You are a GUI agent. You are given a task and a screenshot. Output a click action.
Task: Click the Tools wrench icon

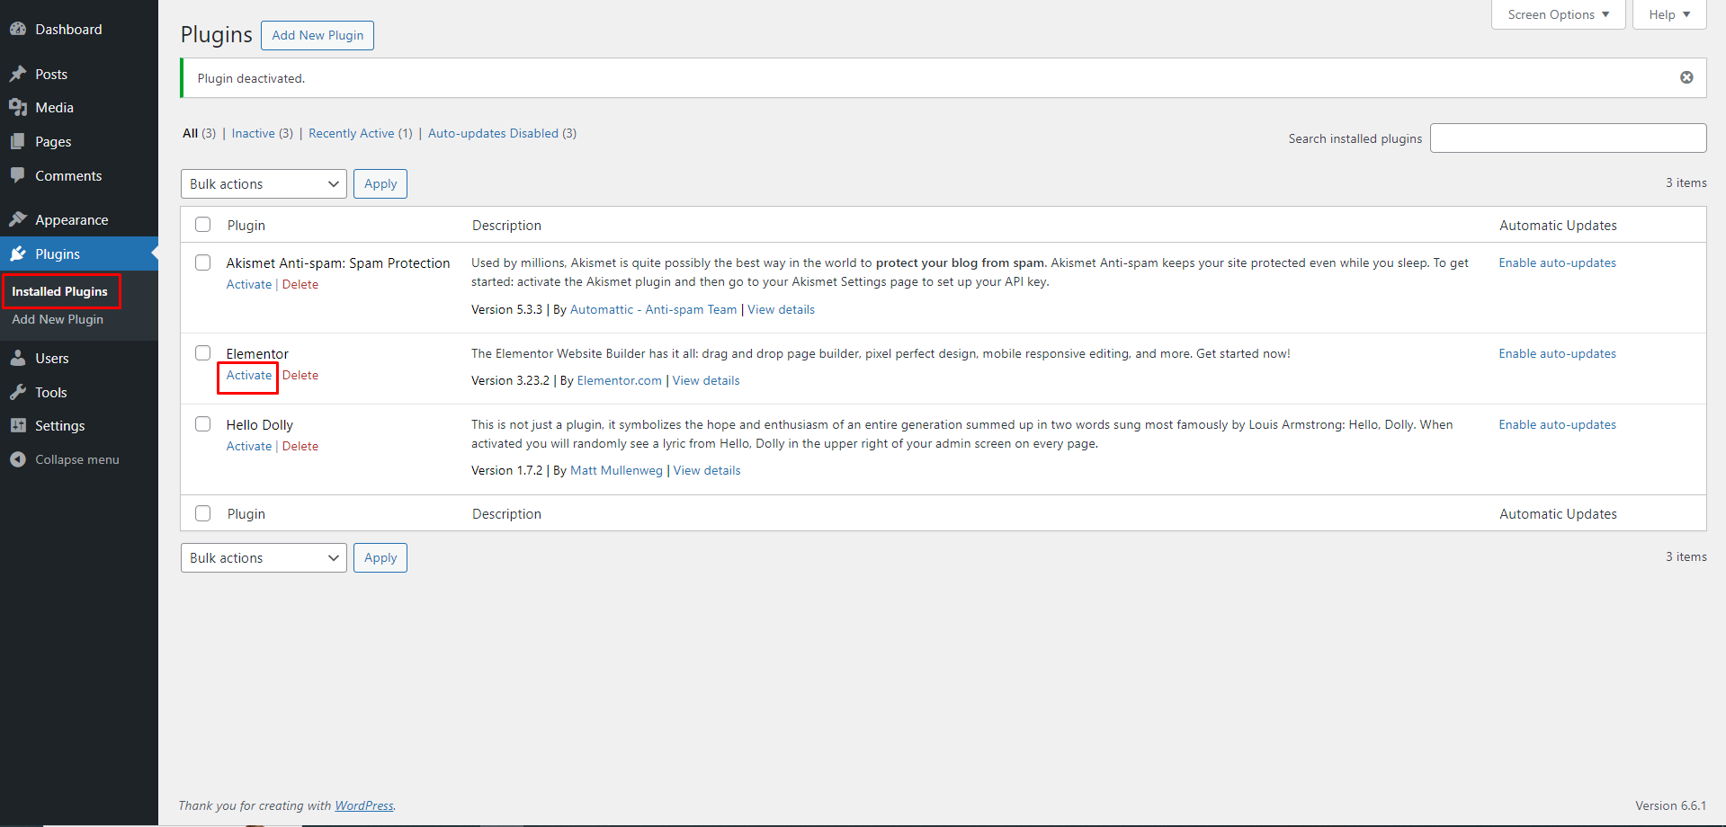[18, 392]
